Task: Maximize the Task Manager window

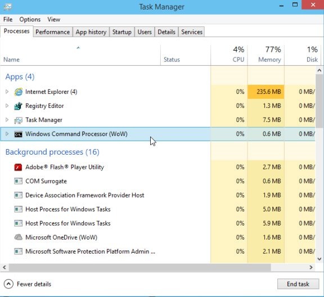Action: pos(295,4)
